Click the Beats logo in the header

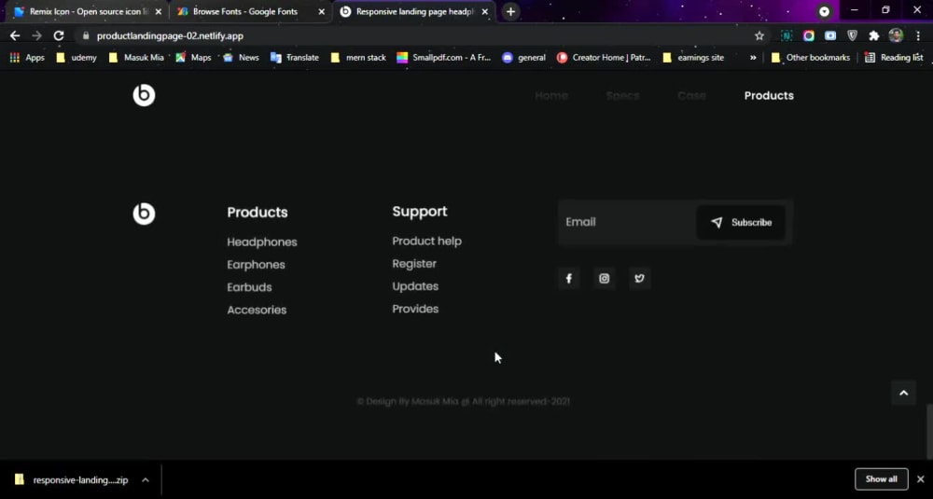144,95
